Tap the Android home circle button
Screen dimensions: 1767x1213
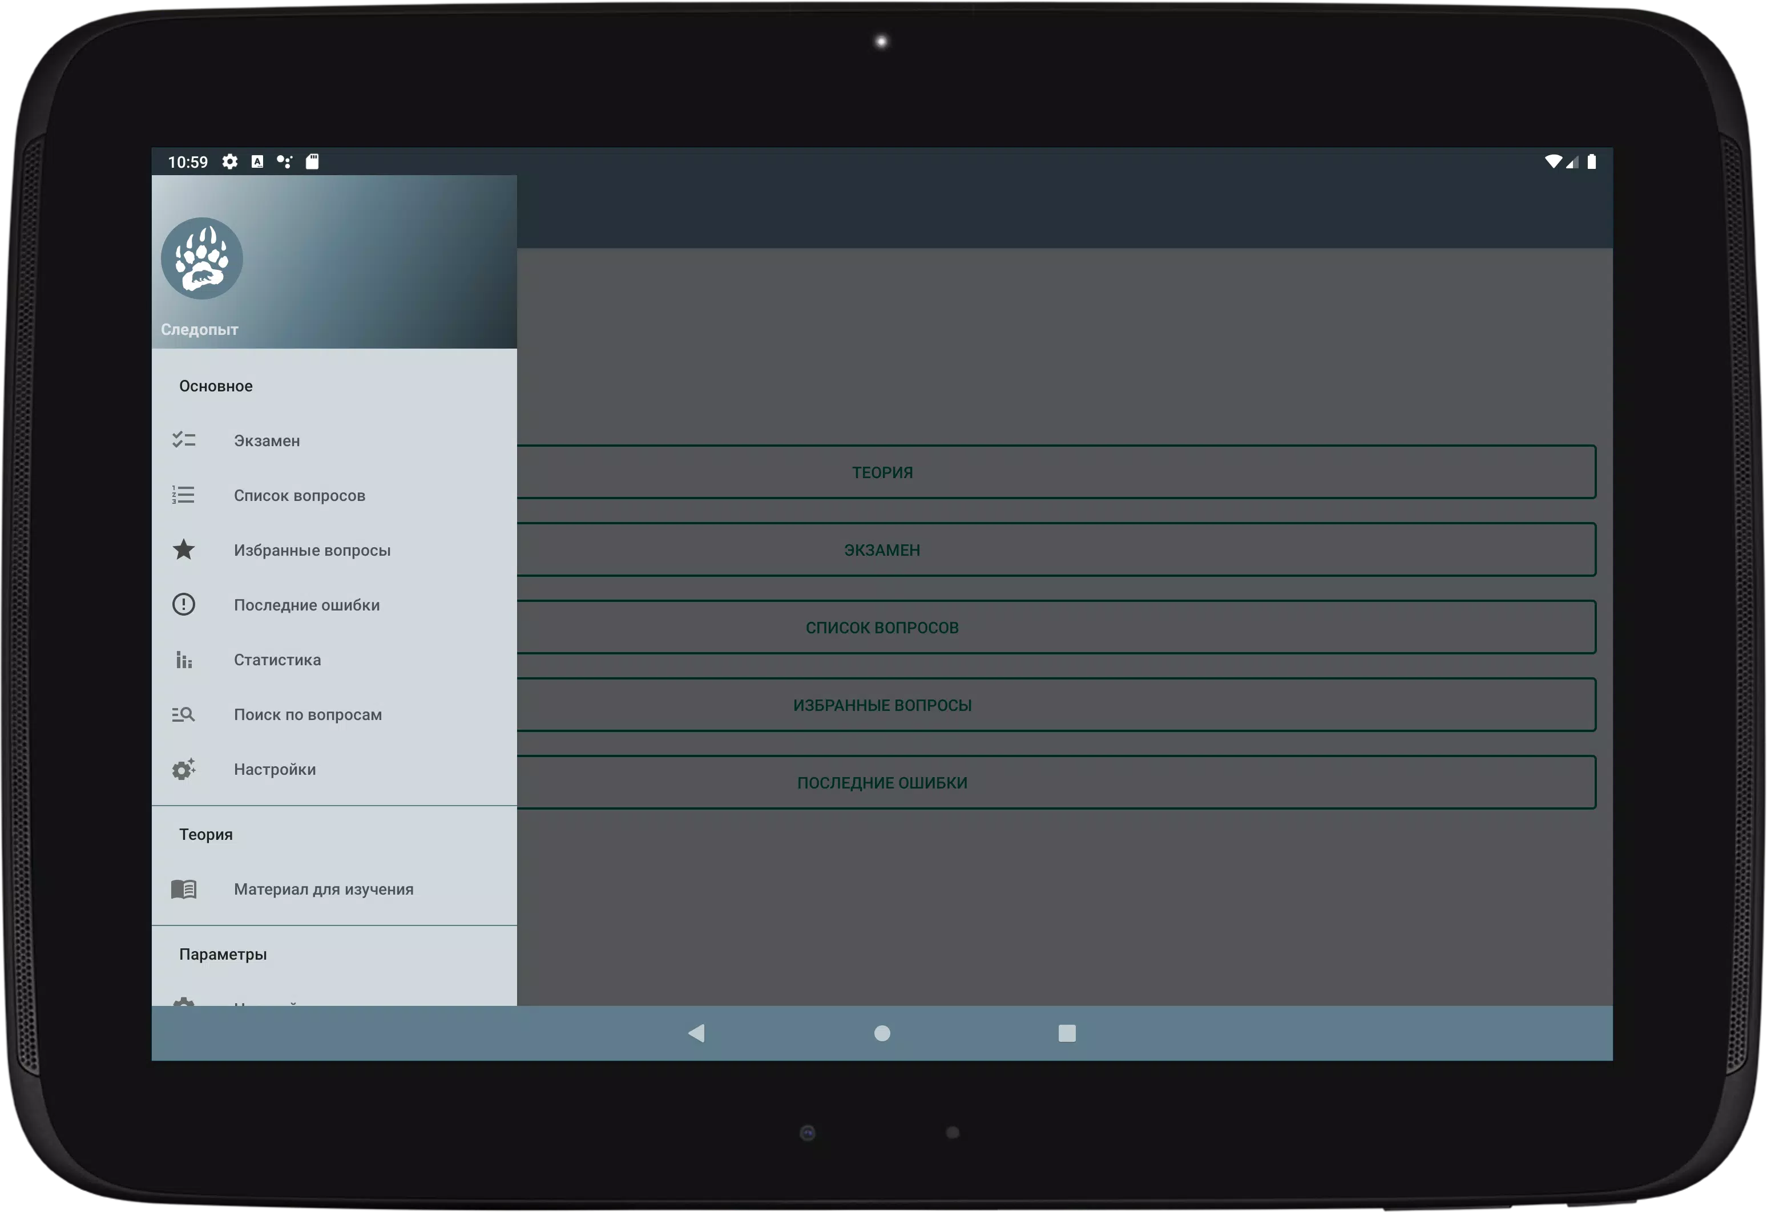click(882, 1033)
